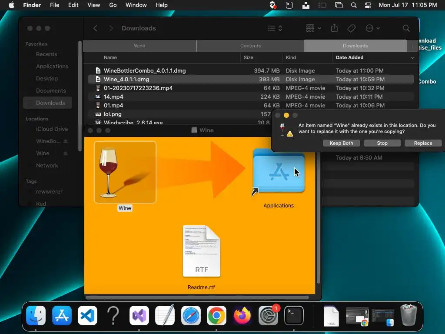Open Spotlight search in menu bar
This screenshot has width=445, height=334.
(354, 5)
